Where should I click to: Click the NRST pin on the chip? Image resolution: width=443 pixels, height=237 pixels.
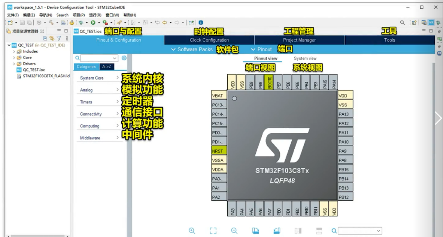click(x=219, y=151)
